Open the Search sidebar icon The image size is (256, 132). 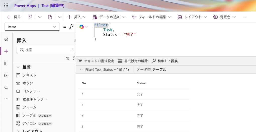pos(6,87)
